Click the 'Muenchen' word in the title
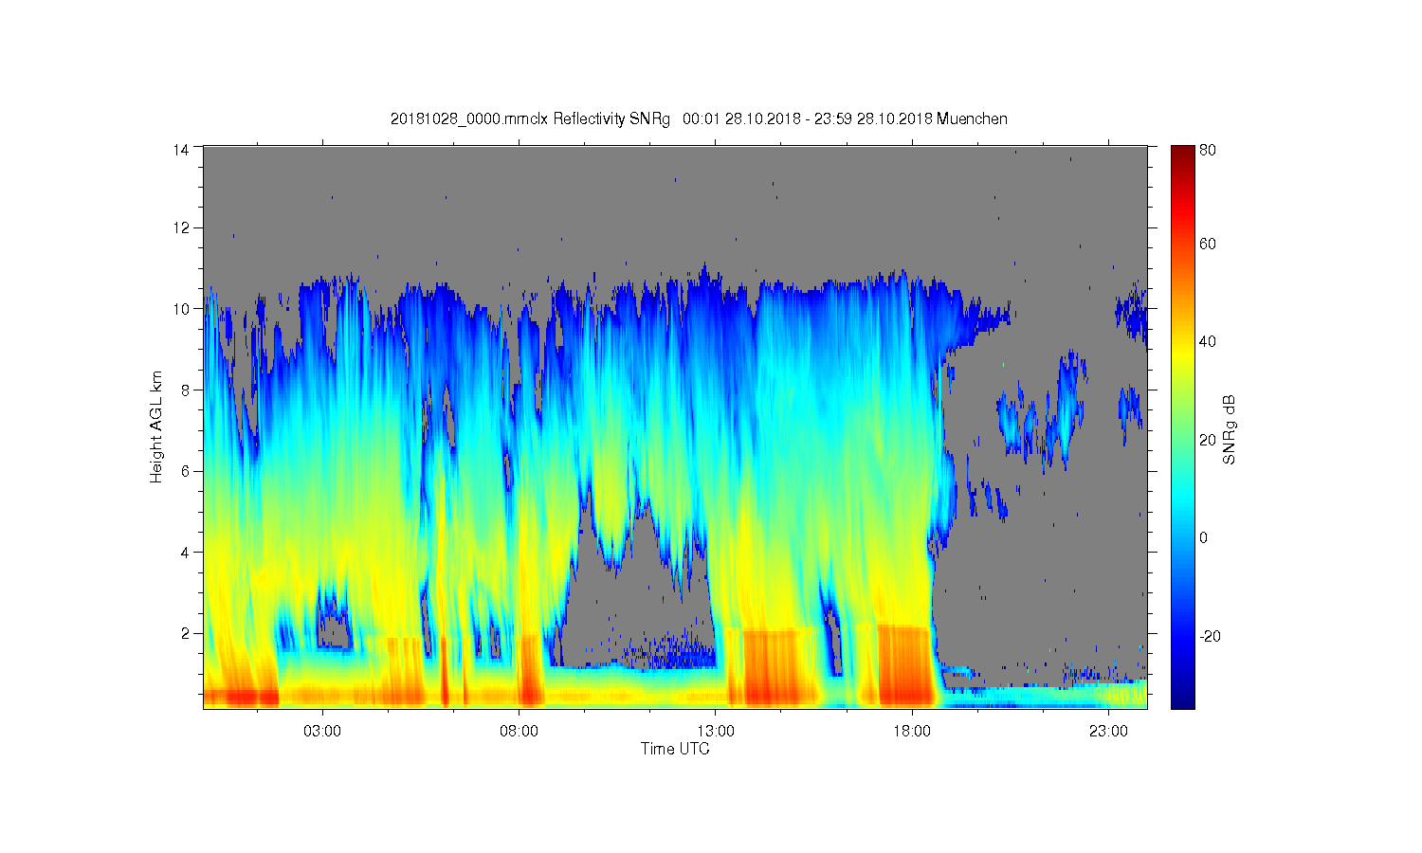 [x=972, y=118]
